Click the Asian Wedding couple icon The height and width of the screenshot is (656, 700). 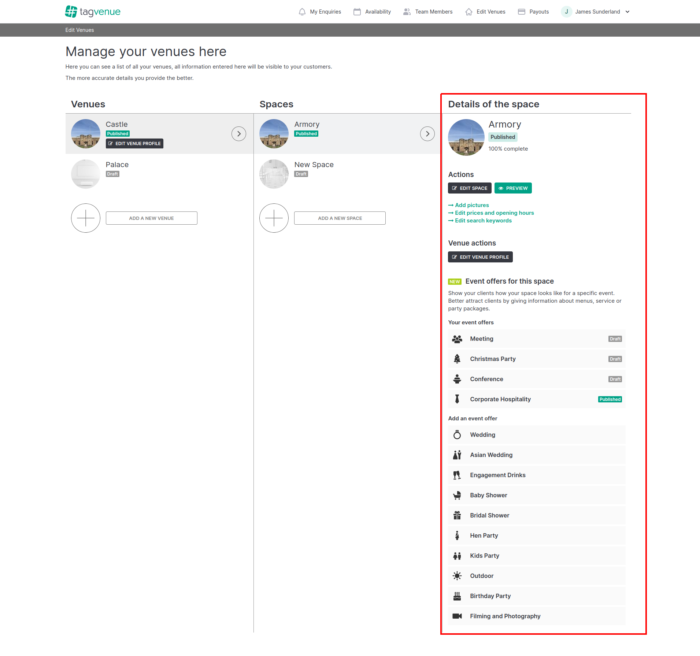tap(457, 455)
